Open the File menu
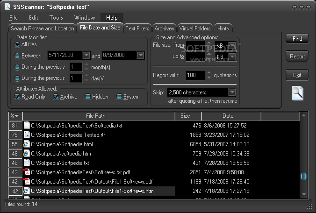 tap(13, 18)
